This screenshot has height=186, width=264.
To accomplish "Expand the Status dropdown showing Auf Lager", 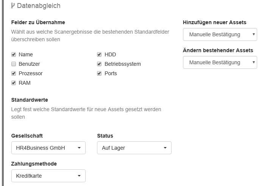I will tap(134, 148).
